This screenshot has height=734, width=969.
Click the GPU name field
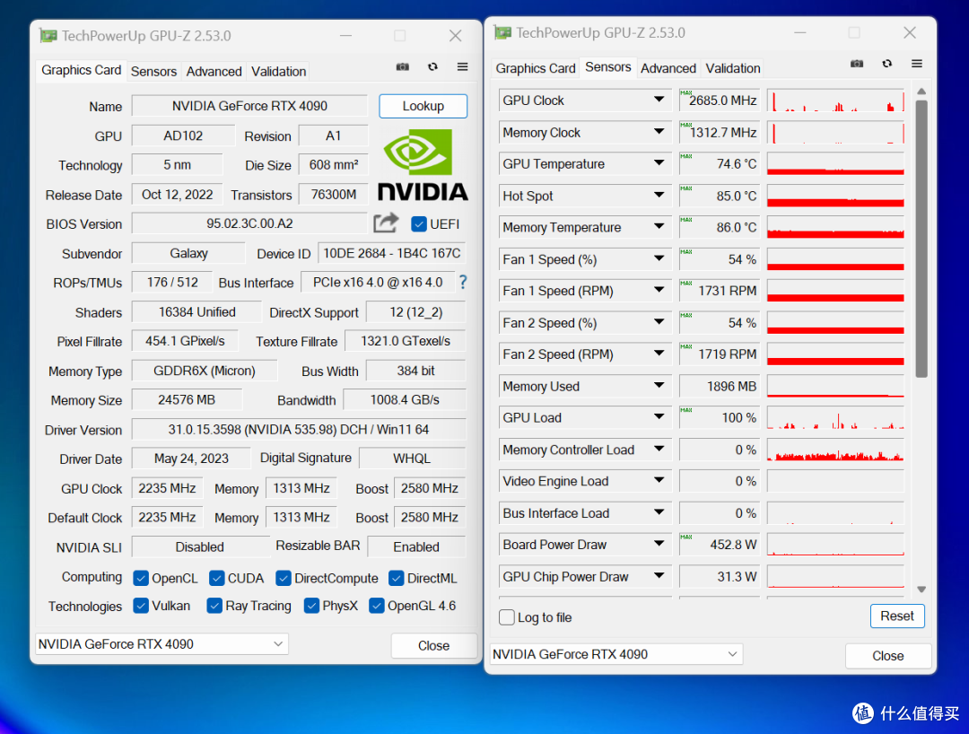coord(249,106)
